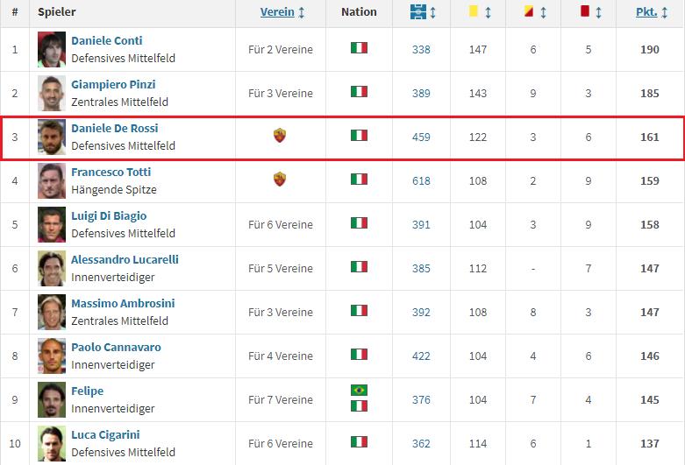Click Italy flag in Daniele Conti row
Image resolution: width=685 pixels, height=465 pixels.
click(x=358, y=48)
